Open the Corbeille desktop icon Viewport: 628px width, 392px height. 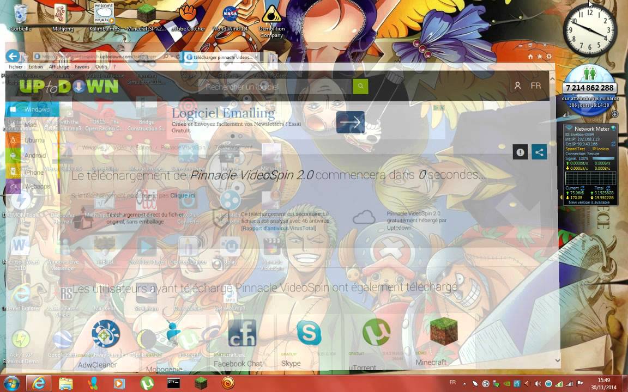pyautogui.click(x=20, y=17)
